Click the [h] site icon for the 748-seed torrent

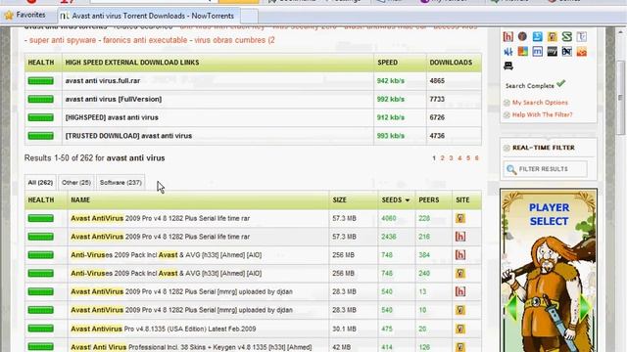460,255
